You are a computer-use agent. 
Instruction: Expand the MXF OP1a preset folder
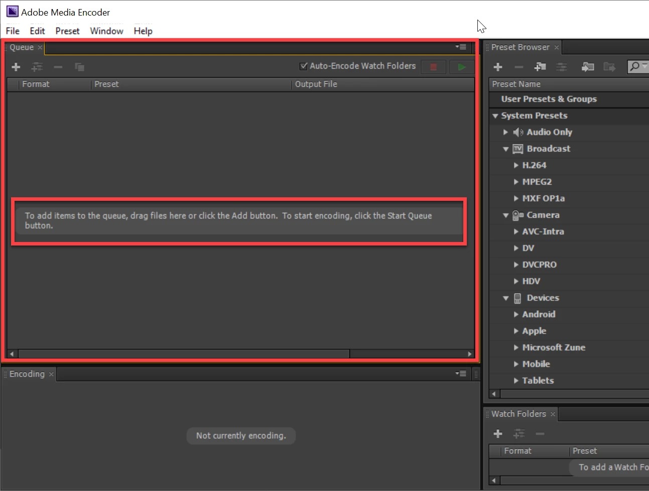(516, 198)
